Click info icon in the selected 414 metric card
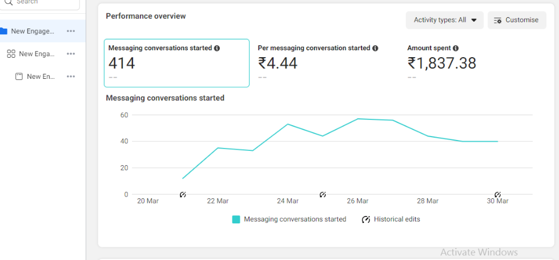This screenshot has width=559, height=260. pos(217,49)
